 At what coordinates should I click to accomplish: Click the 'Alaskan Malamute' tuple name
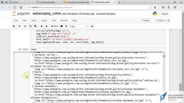[x=45, y=86]
